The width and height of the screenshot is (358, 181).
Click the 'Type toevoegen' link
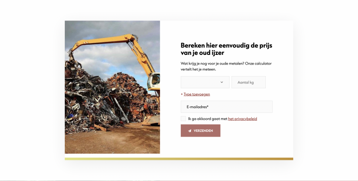(x=197, y=94)
